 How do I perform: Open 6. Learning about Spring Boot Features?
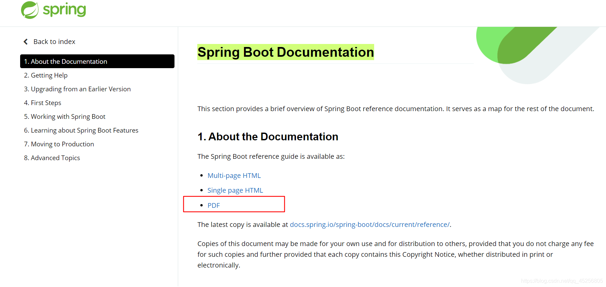81,130
